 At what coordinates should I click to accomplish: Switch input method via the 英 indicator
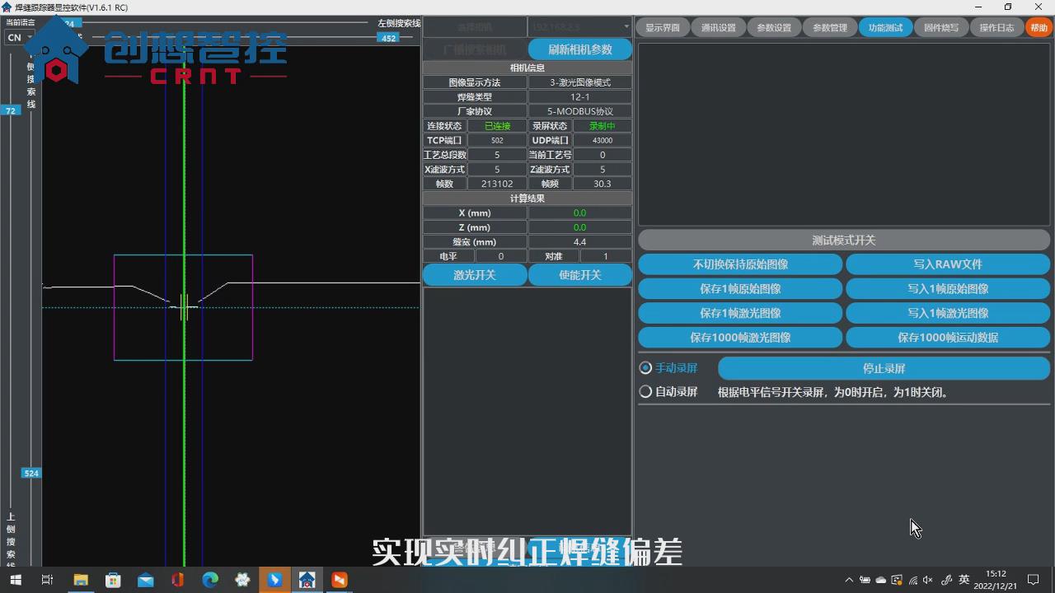[x=963, y=580]
